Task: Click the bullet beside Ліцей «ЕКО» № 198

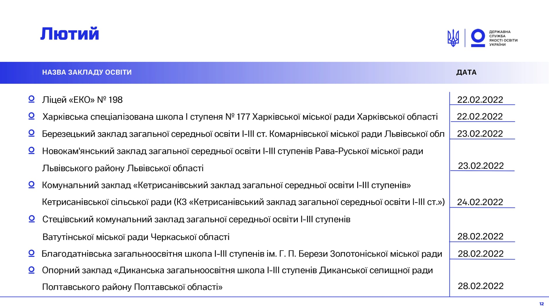Action: [31, 99]
